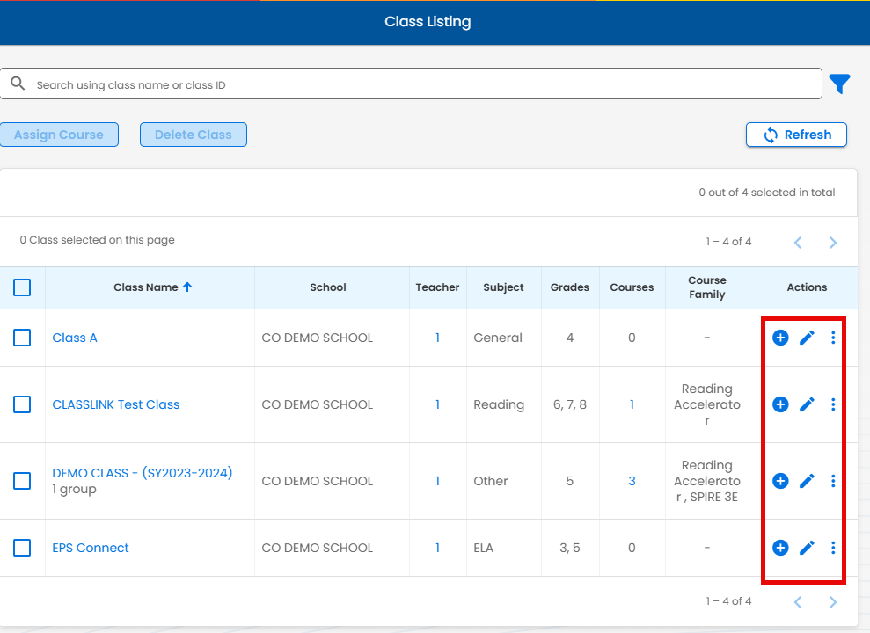Go to previous page using top arrow
870x633 pixels.
798,243
